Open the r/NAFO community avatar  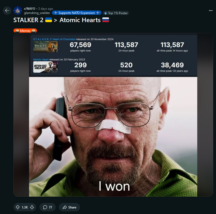18,11
